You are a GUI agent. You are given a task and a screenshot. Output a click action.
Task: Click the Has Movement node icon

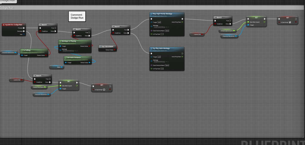click(x=100, y=46)
